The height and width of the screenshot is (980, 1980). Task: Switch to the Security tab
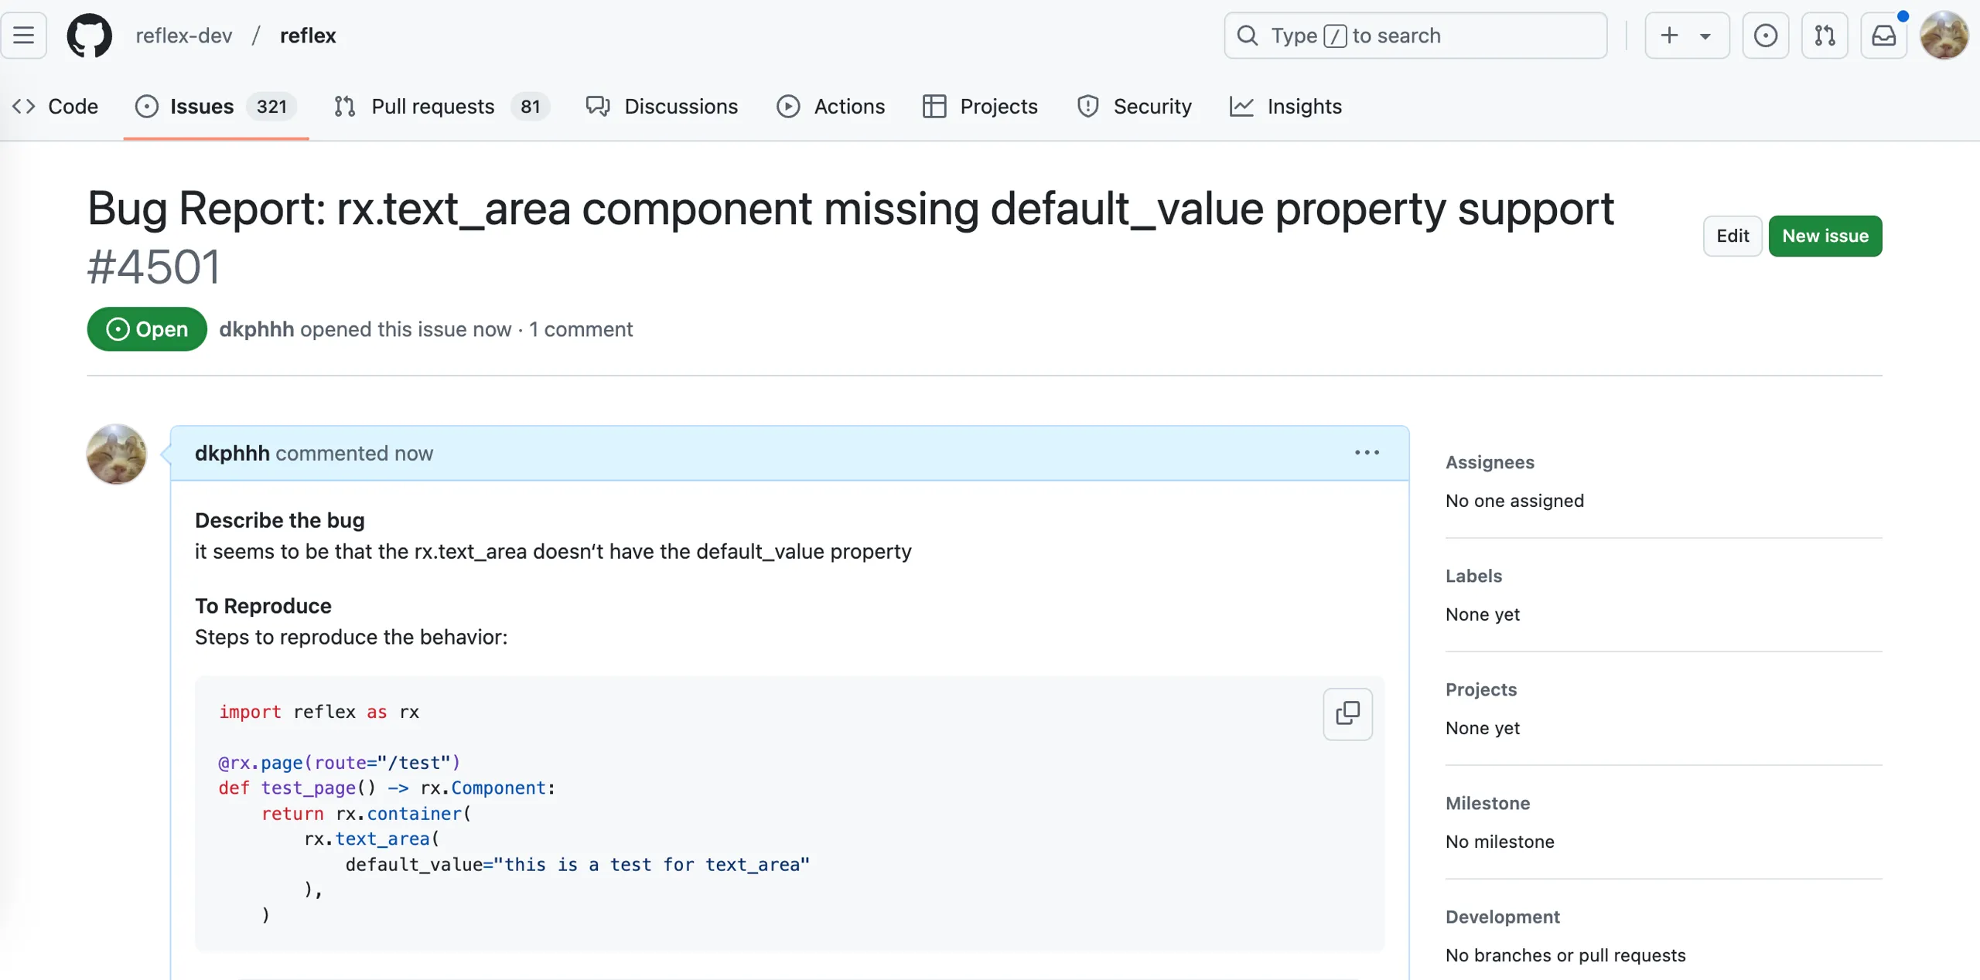click(x=1134, y=106)
